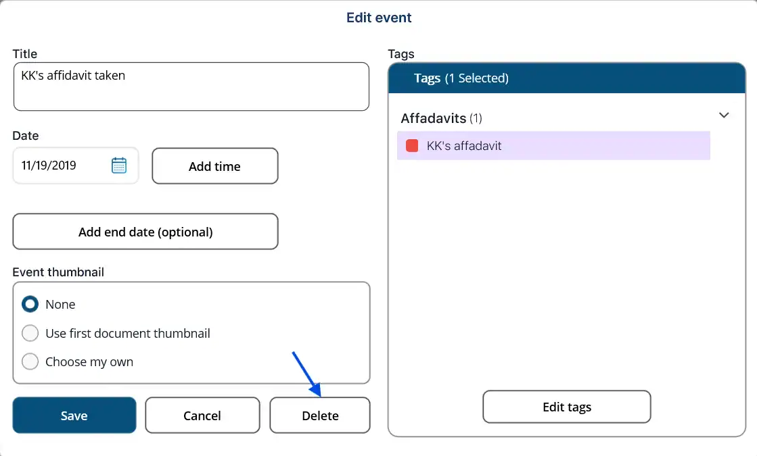Click the Date field label
Viewport: 757px width, 456px height.
[26, 136]
